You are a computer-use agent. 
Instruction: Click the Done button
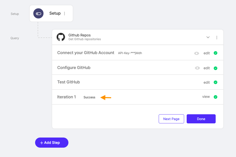pyautogui.click(x=201, y=119)
